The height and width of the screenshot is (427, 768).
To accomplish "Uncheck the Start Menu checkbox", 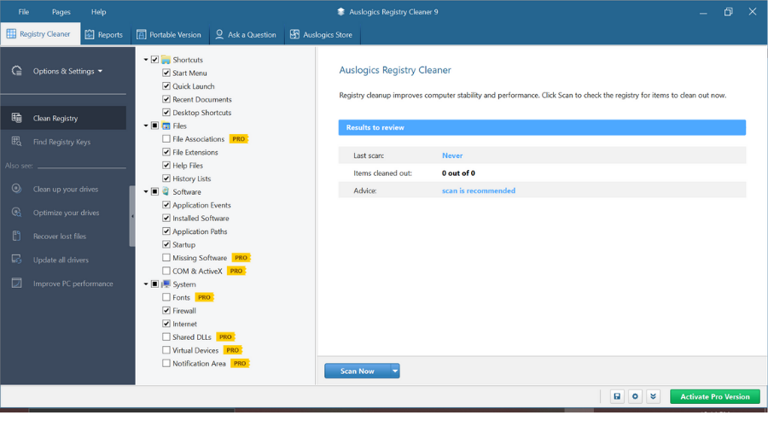I will [x=166, y=73].
